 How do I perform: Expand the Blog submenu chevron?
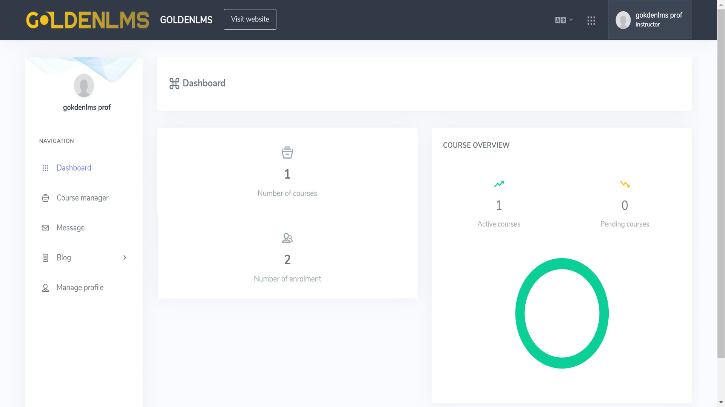click(x=125, y=258)
